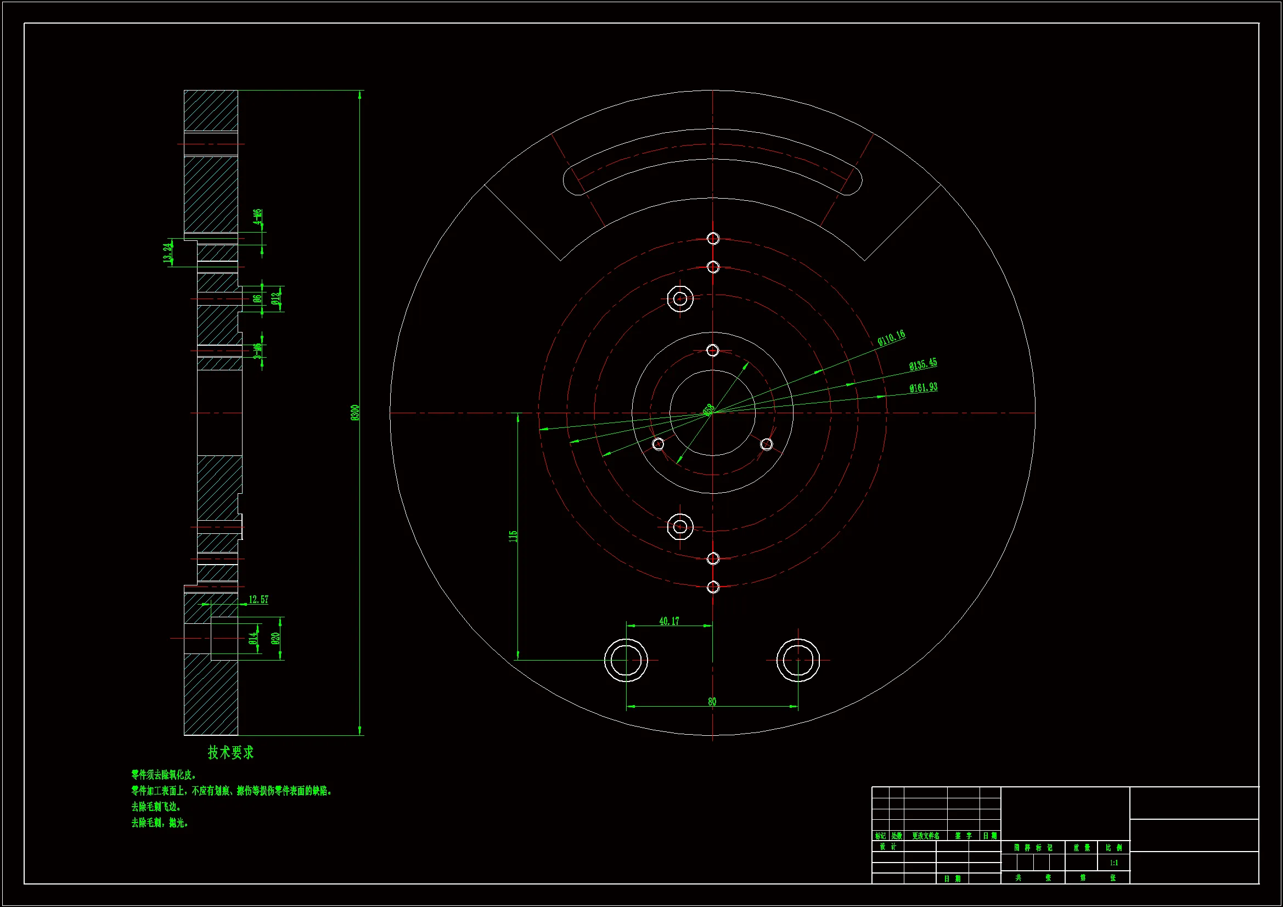Viewport: 1283px width, 907px height.
Task: Select the 115 vertical dimension text
Action: tap(513, 536)
